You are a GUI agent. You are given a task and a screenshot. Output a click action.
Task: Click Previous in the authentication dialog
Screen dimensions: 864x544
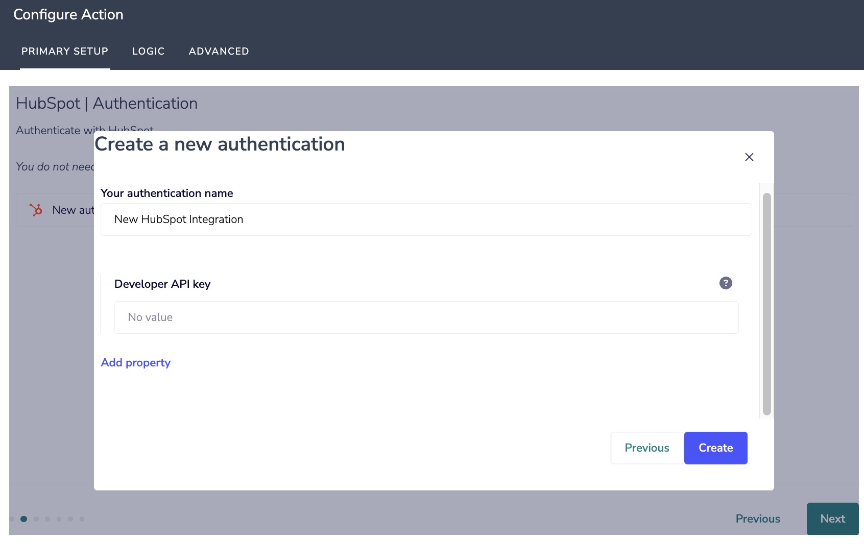[x=647, y=448]
